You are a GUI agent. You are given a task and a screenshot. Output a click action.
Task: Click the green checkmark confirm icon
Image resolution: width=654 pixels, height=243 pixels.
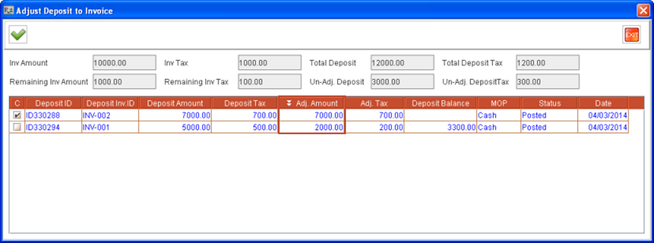18,35
